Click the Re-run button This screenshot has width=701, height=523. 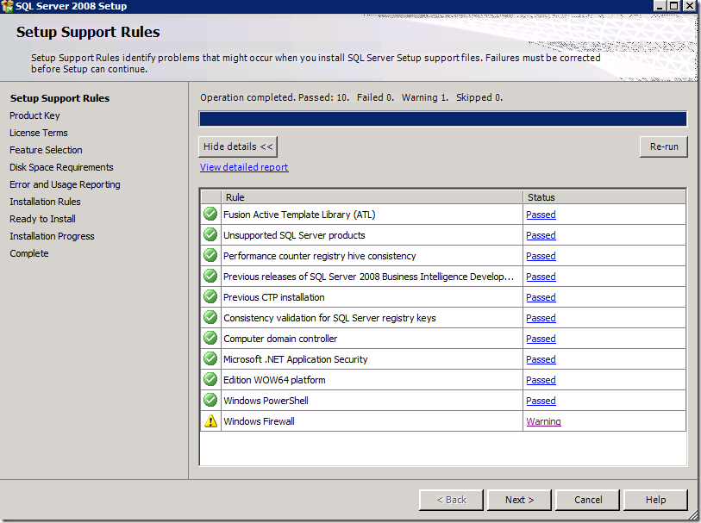(x=663, y=146)
